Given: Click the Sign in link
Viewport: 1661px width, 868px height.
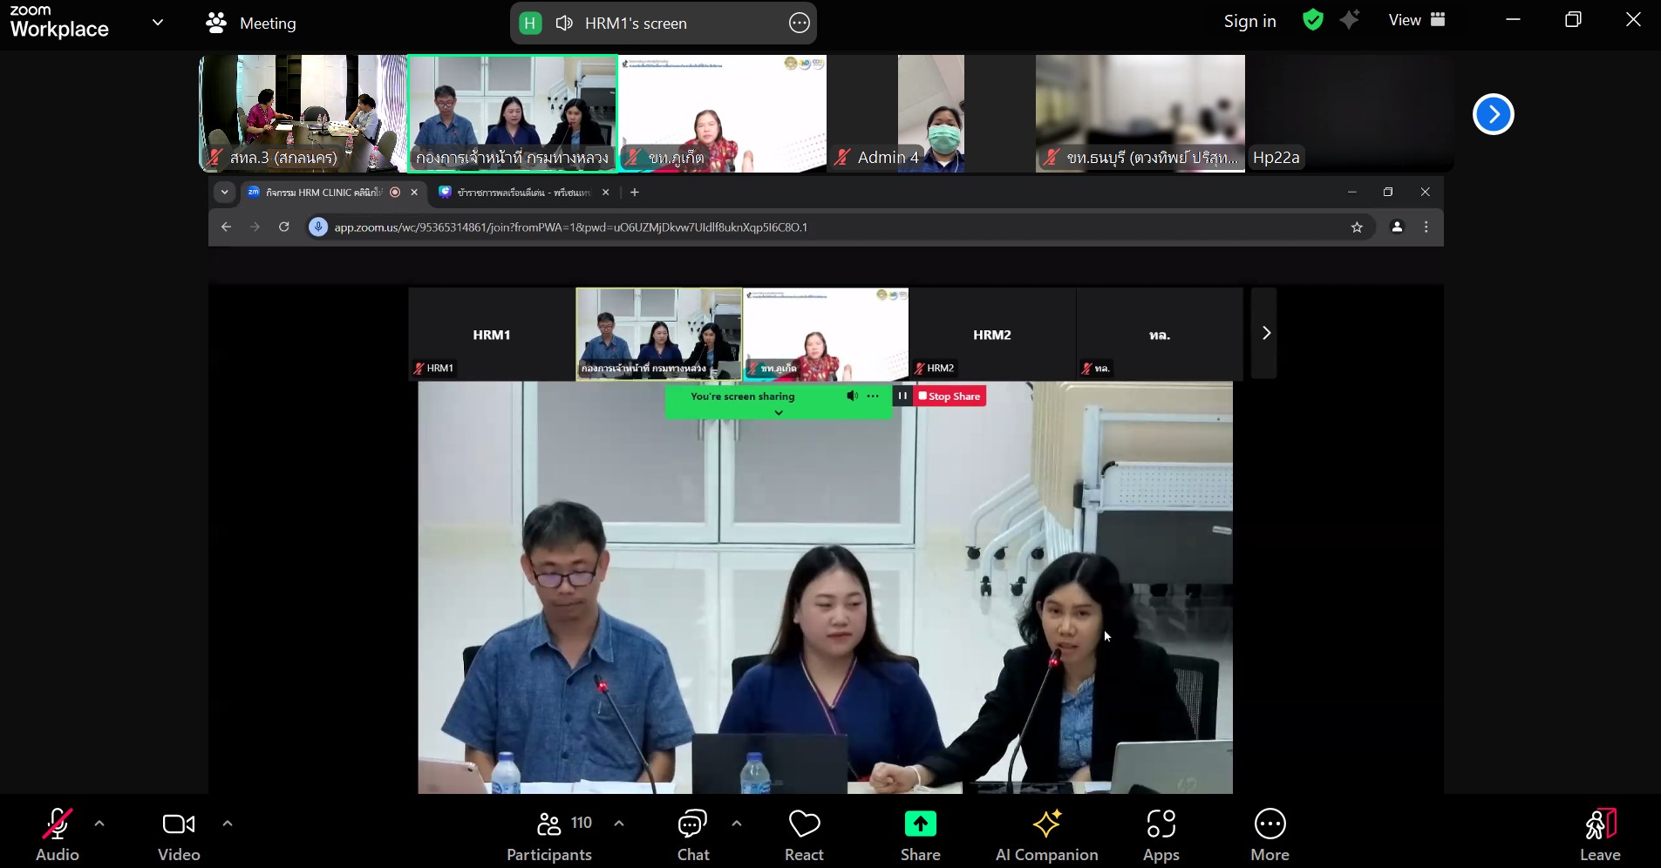Looking at the screenshot, I should (1249, 21).
